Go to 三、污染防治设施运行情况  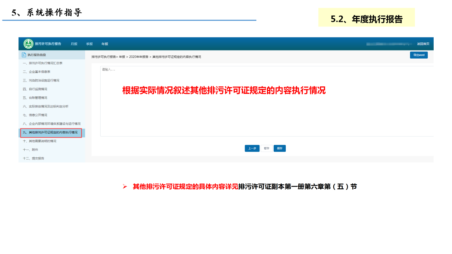(41, 80)
